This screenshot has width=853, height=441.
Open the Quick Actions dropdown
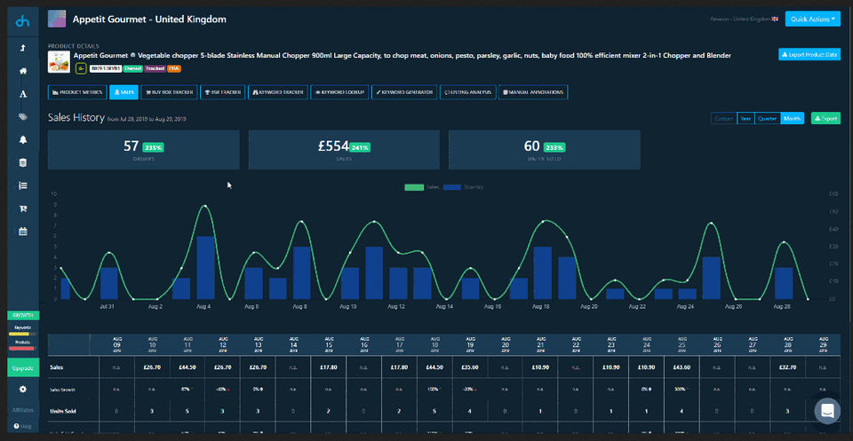coord(812,19)
